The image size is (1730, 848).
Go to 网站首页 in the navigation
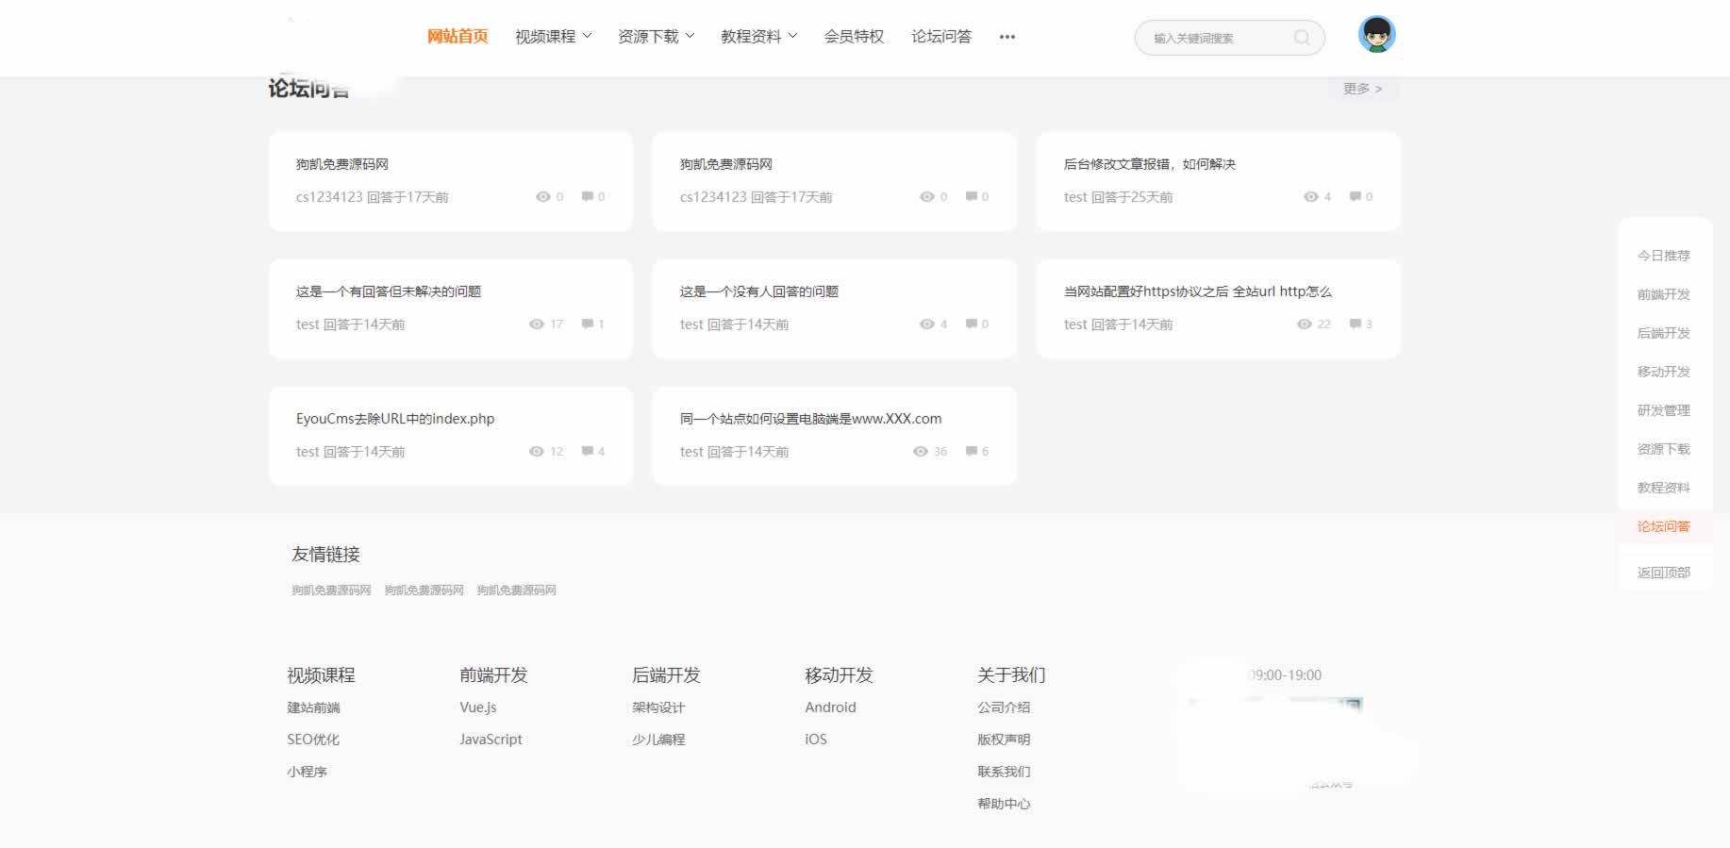tap(457, 37)
